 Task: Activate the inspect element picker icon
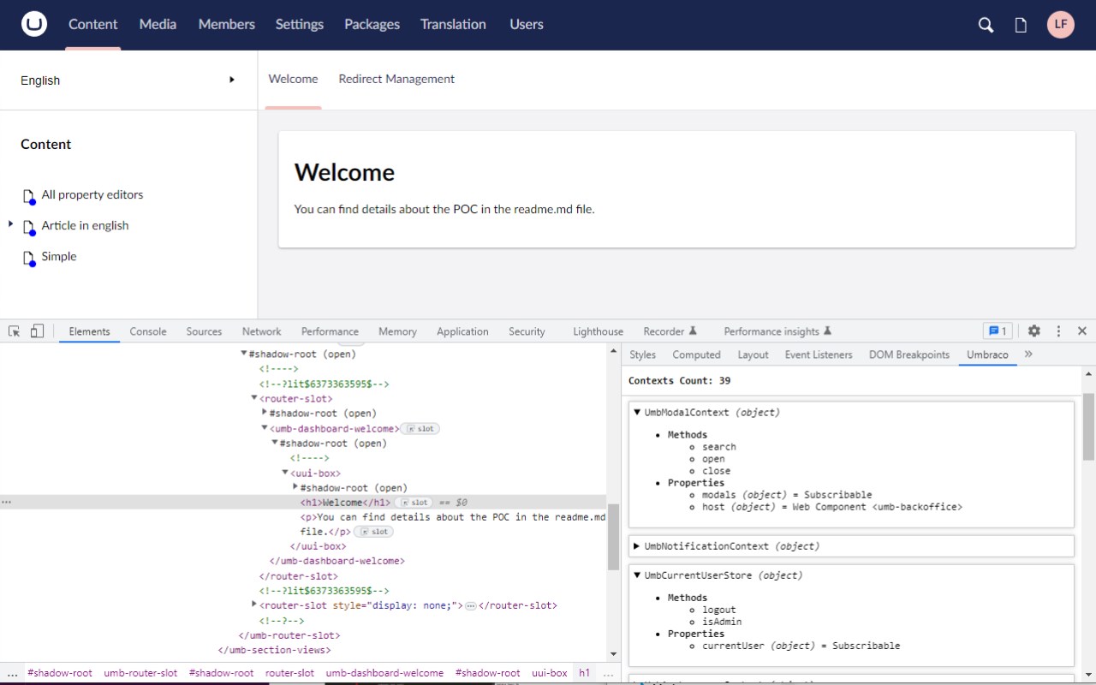coord(15,331)
